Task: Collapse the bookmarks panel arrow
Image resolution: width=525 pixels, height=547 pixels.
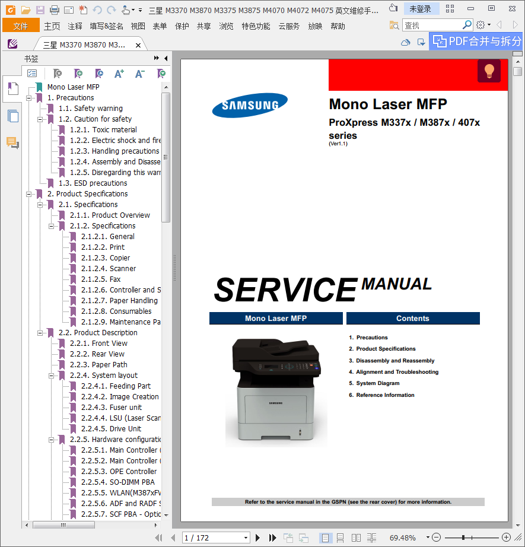Action: [166, 58]
